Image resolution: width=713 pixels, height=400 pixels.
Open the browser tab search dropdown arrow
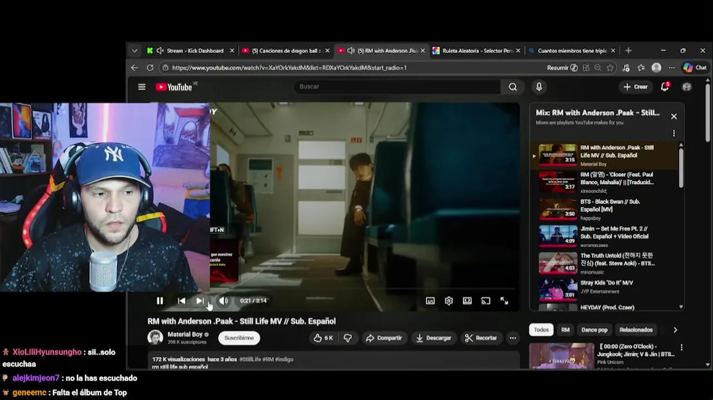134,51
